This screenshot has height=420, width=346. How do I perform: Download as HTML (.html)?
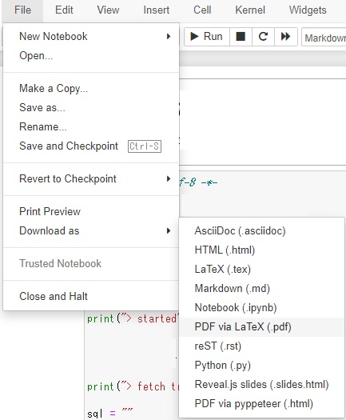[x=262, y=250]
